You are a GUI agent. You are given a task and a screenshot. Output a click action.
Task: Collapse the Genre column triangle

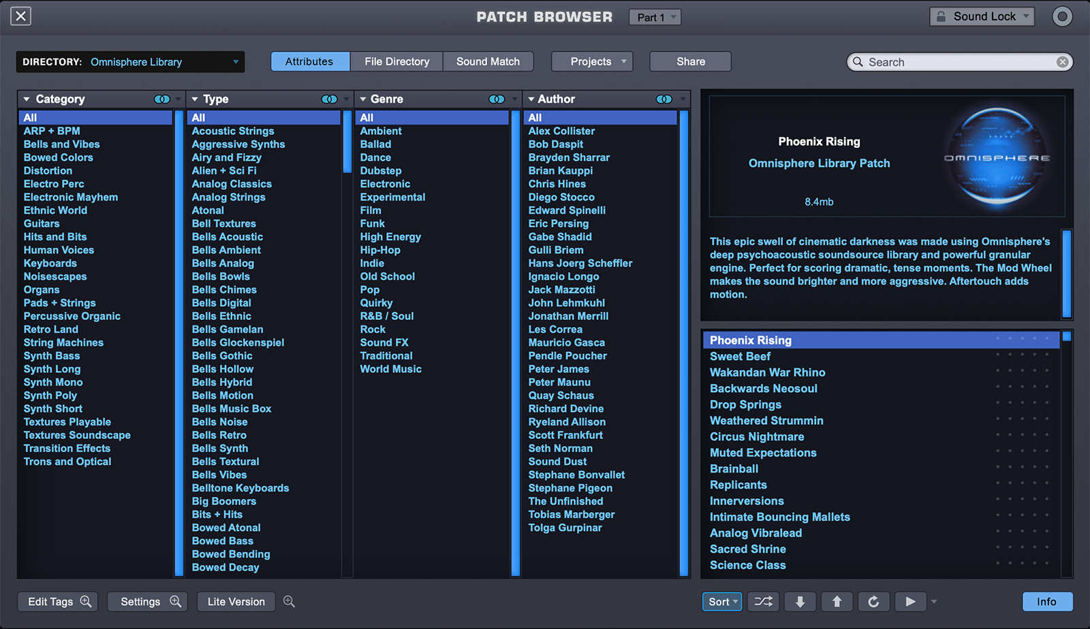pyautogui.click(x=363, y=99)
